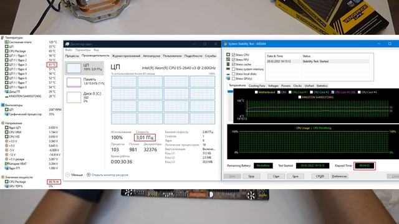
Task: Enable Stress system memory option
Action: click(x=233, y=69)
